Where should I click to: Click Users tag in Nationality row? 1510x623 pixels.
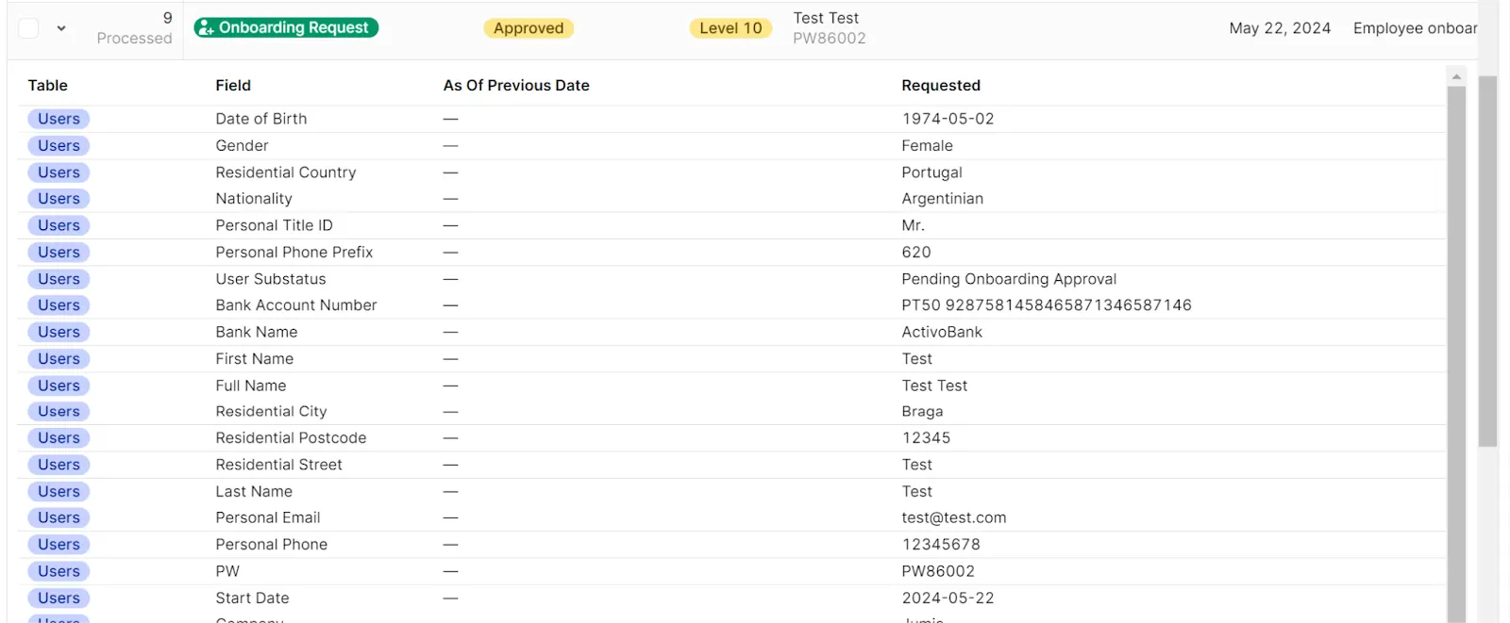tap(59, 199)
